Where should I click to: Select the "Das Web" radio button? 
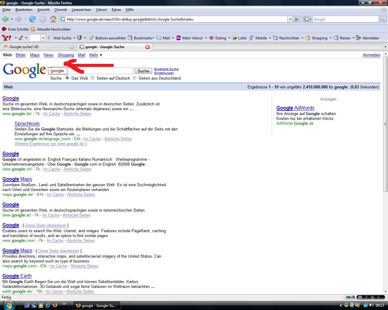(67, 78)
